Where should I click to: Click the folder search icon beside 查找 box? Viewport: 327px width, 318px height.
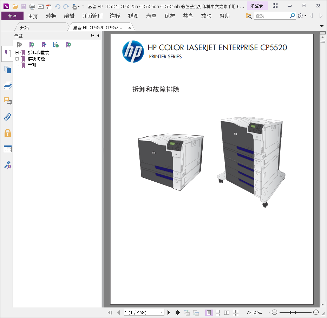pyautogui.click(x=249, y=16)
